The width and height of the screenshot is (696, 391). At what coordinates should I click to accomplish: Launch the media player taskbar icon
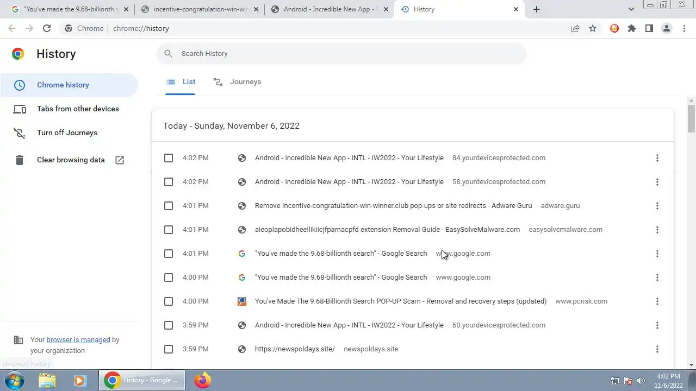80,380
